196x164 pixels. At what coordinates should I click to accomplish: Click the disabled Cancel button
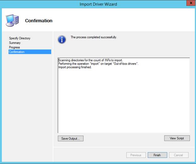pos(178,155)
